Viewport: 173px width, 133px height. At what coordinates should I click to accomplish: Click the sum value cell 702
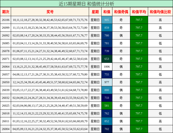[x=107, y=129]
